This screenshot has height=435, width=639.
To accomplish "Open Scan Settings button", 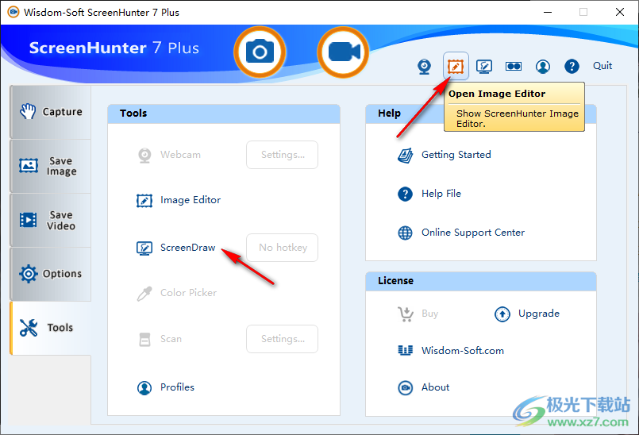I will (x=282, y=339).
